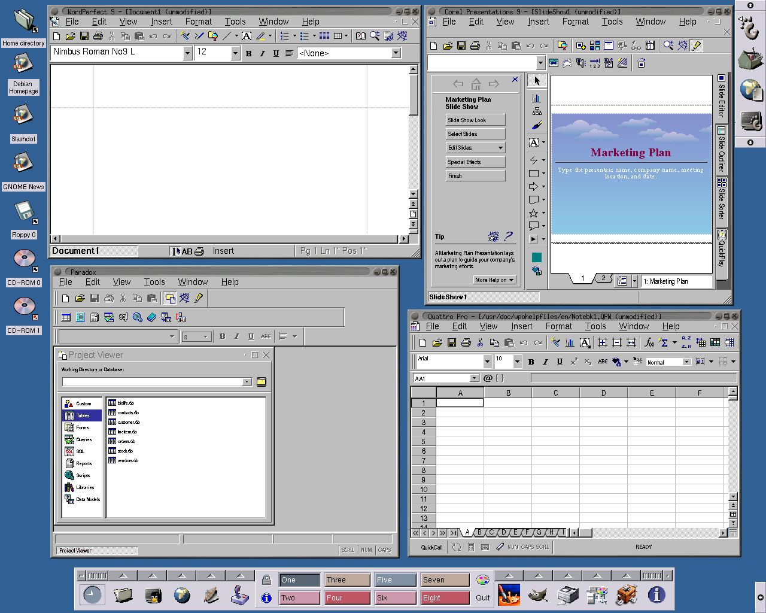766x613 pixels.
Task: Choose the paintbrush bitmap tool in Presentations
Action: [537, 125]
